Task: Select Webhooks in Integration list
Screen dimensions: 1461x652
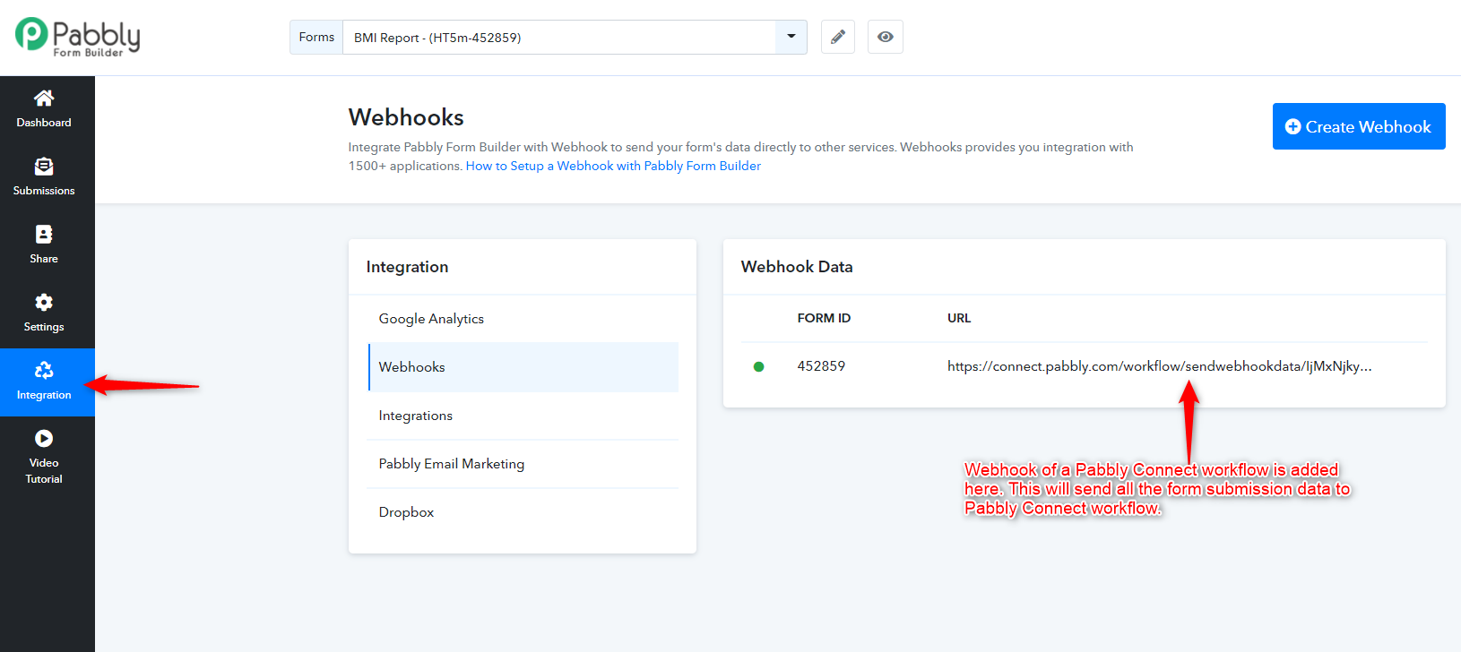Action: (523, 367)
